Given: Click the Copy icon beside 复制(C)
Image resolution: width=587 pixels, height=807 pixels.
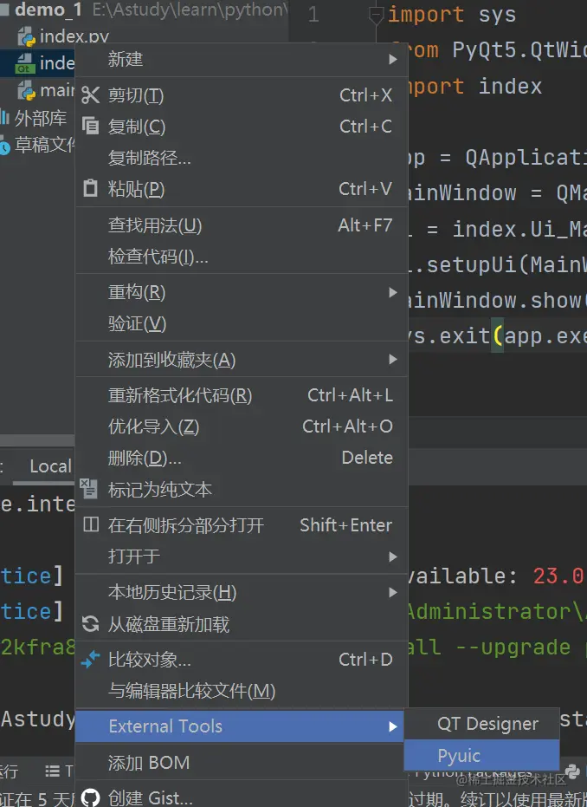Looking at the screenshot, I should tap(90, 126).
